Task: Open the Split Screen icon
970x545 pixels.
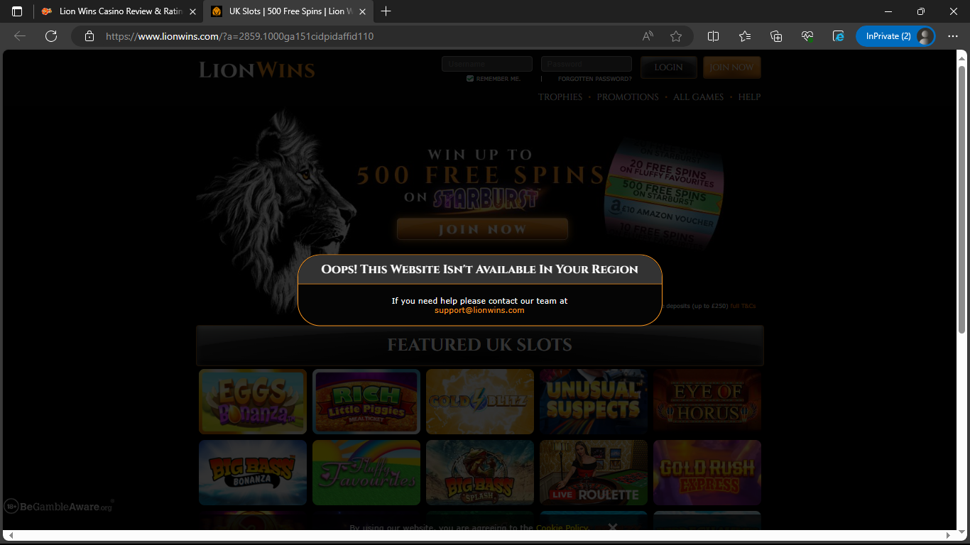Action: point(714,36)
